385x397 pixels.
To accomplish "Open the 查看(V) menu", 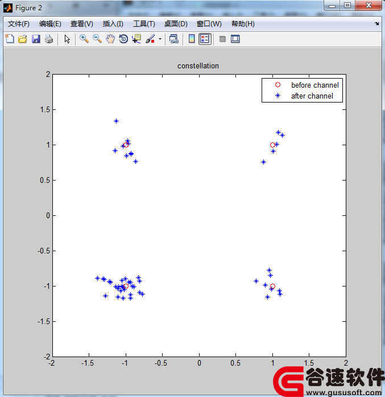I will pos(82,24).
